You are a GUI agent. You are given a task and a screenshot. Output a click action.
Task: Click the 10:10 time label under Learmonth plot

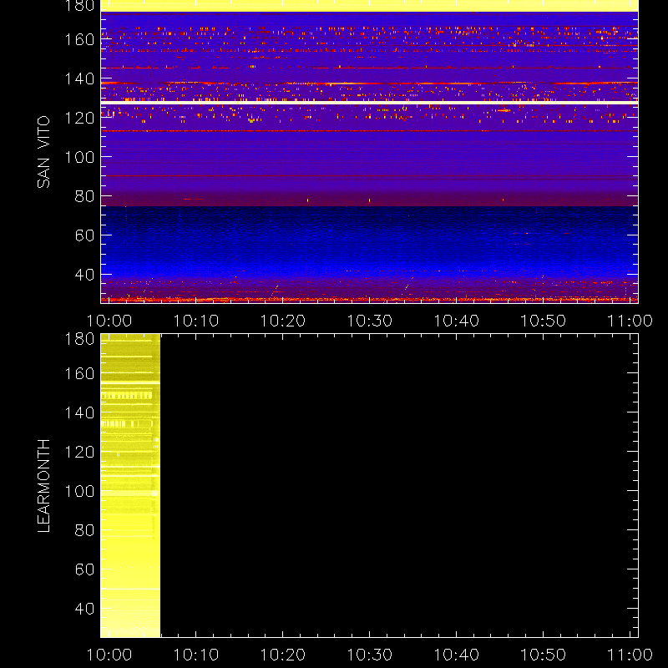pyautogui.click(x=196, y=655)
